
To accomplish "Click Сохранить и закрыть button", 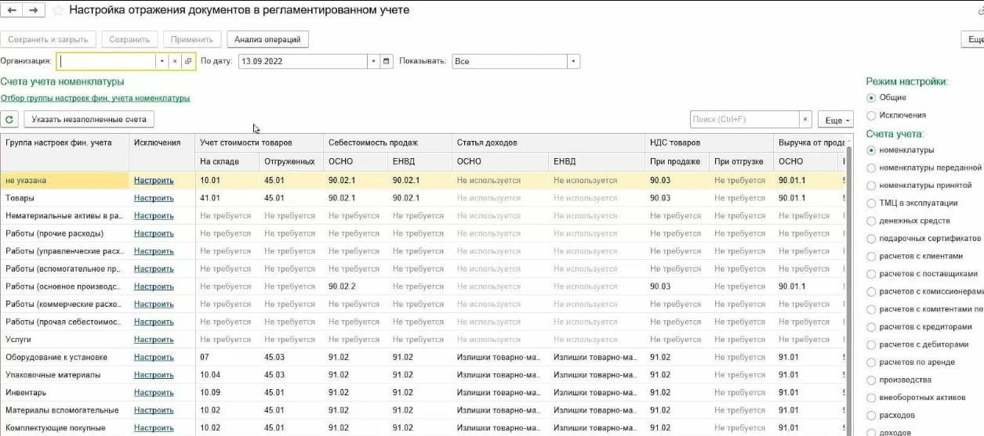I will 49,39.
